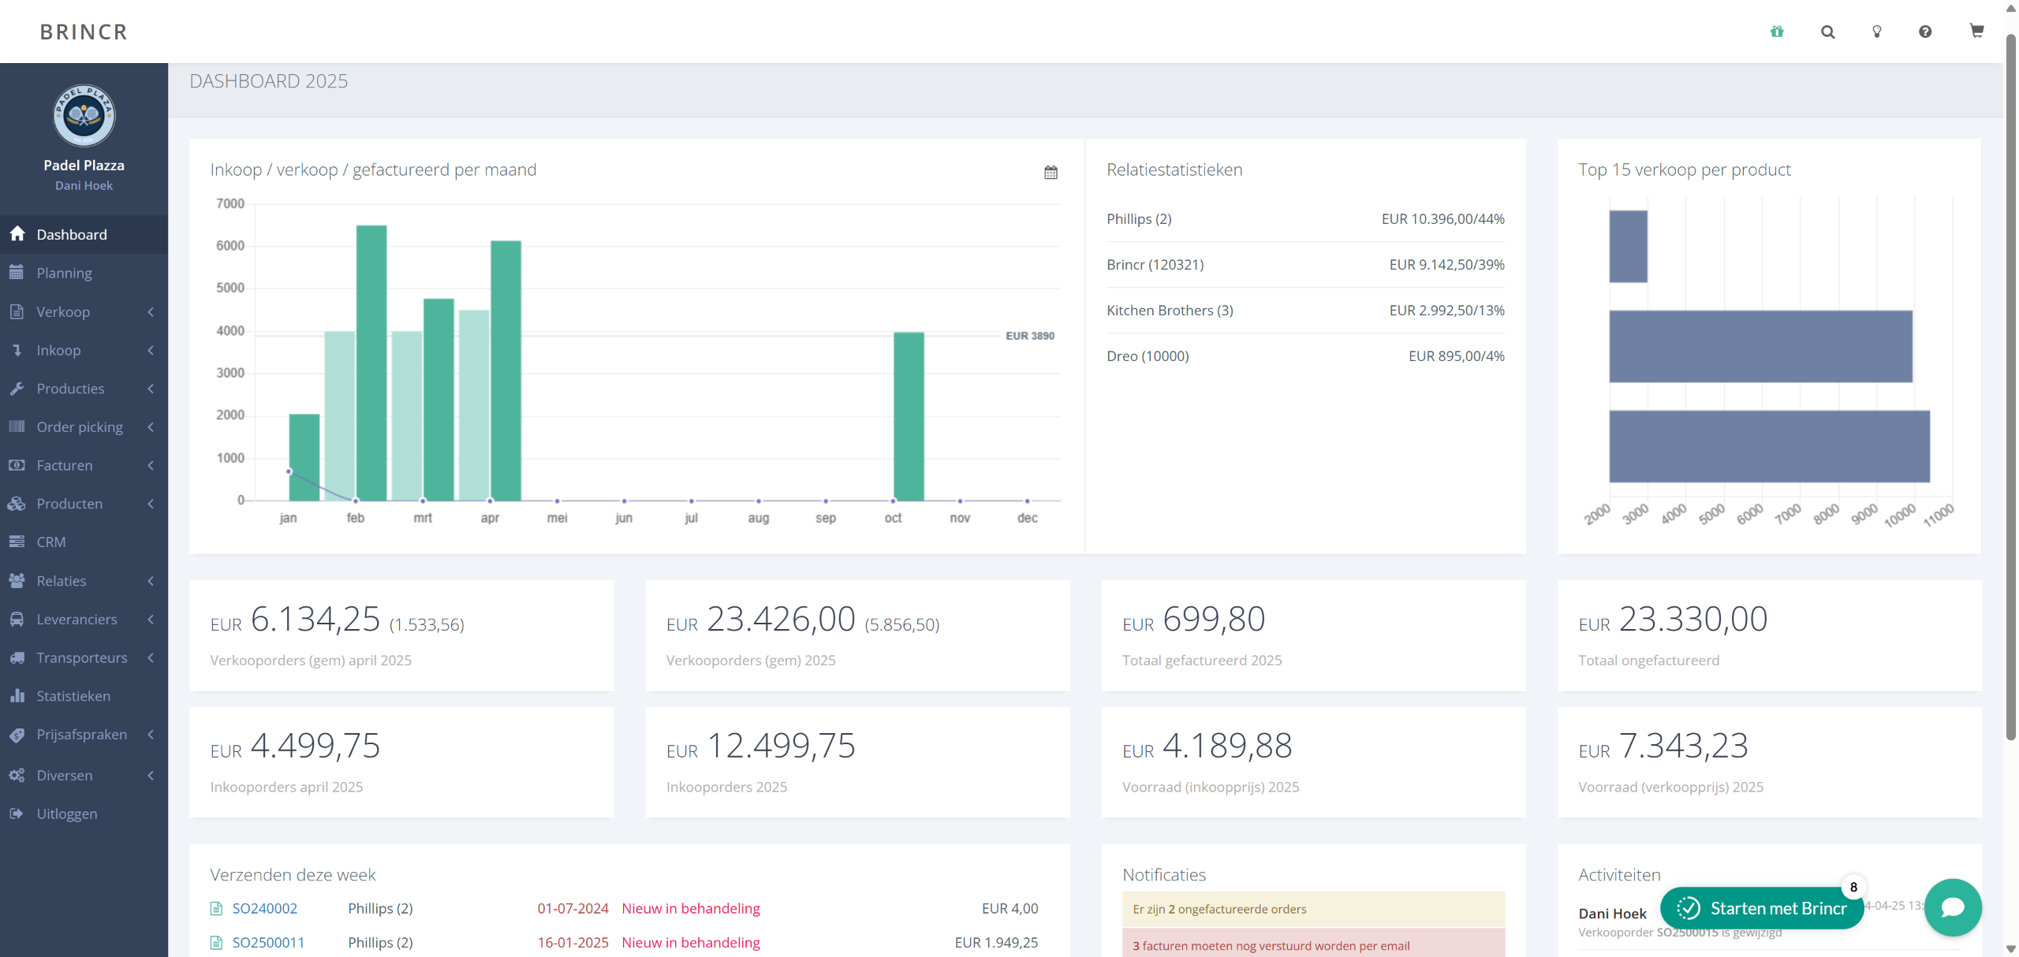Open sales order SO240002 link

coord(264,908)
